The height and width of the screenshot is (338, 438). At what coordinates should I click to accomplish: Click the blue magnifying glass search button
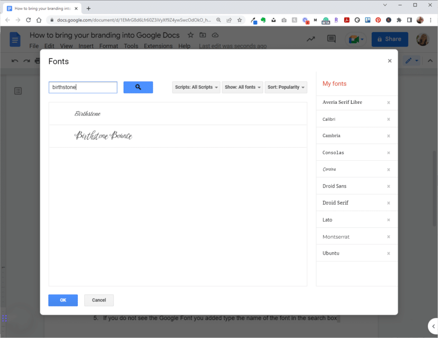[x=138, y=87]
